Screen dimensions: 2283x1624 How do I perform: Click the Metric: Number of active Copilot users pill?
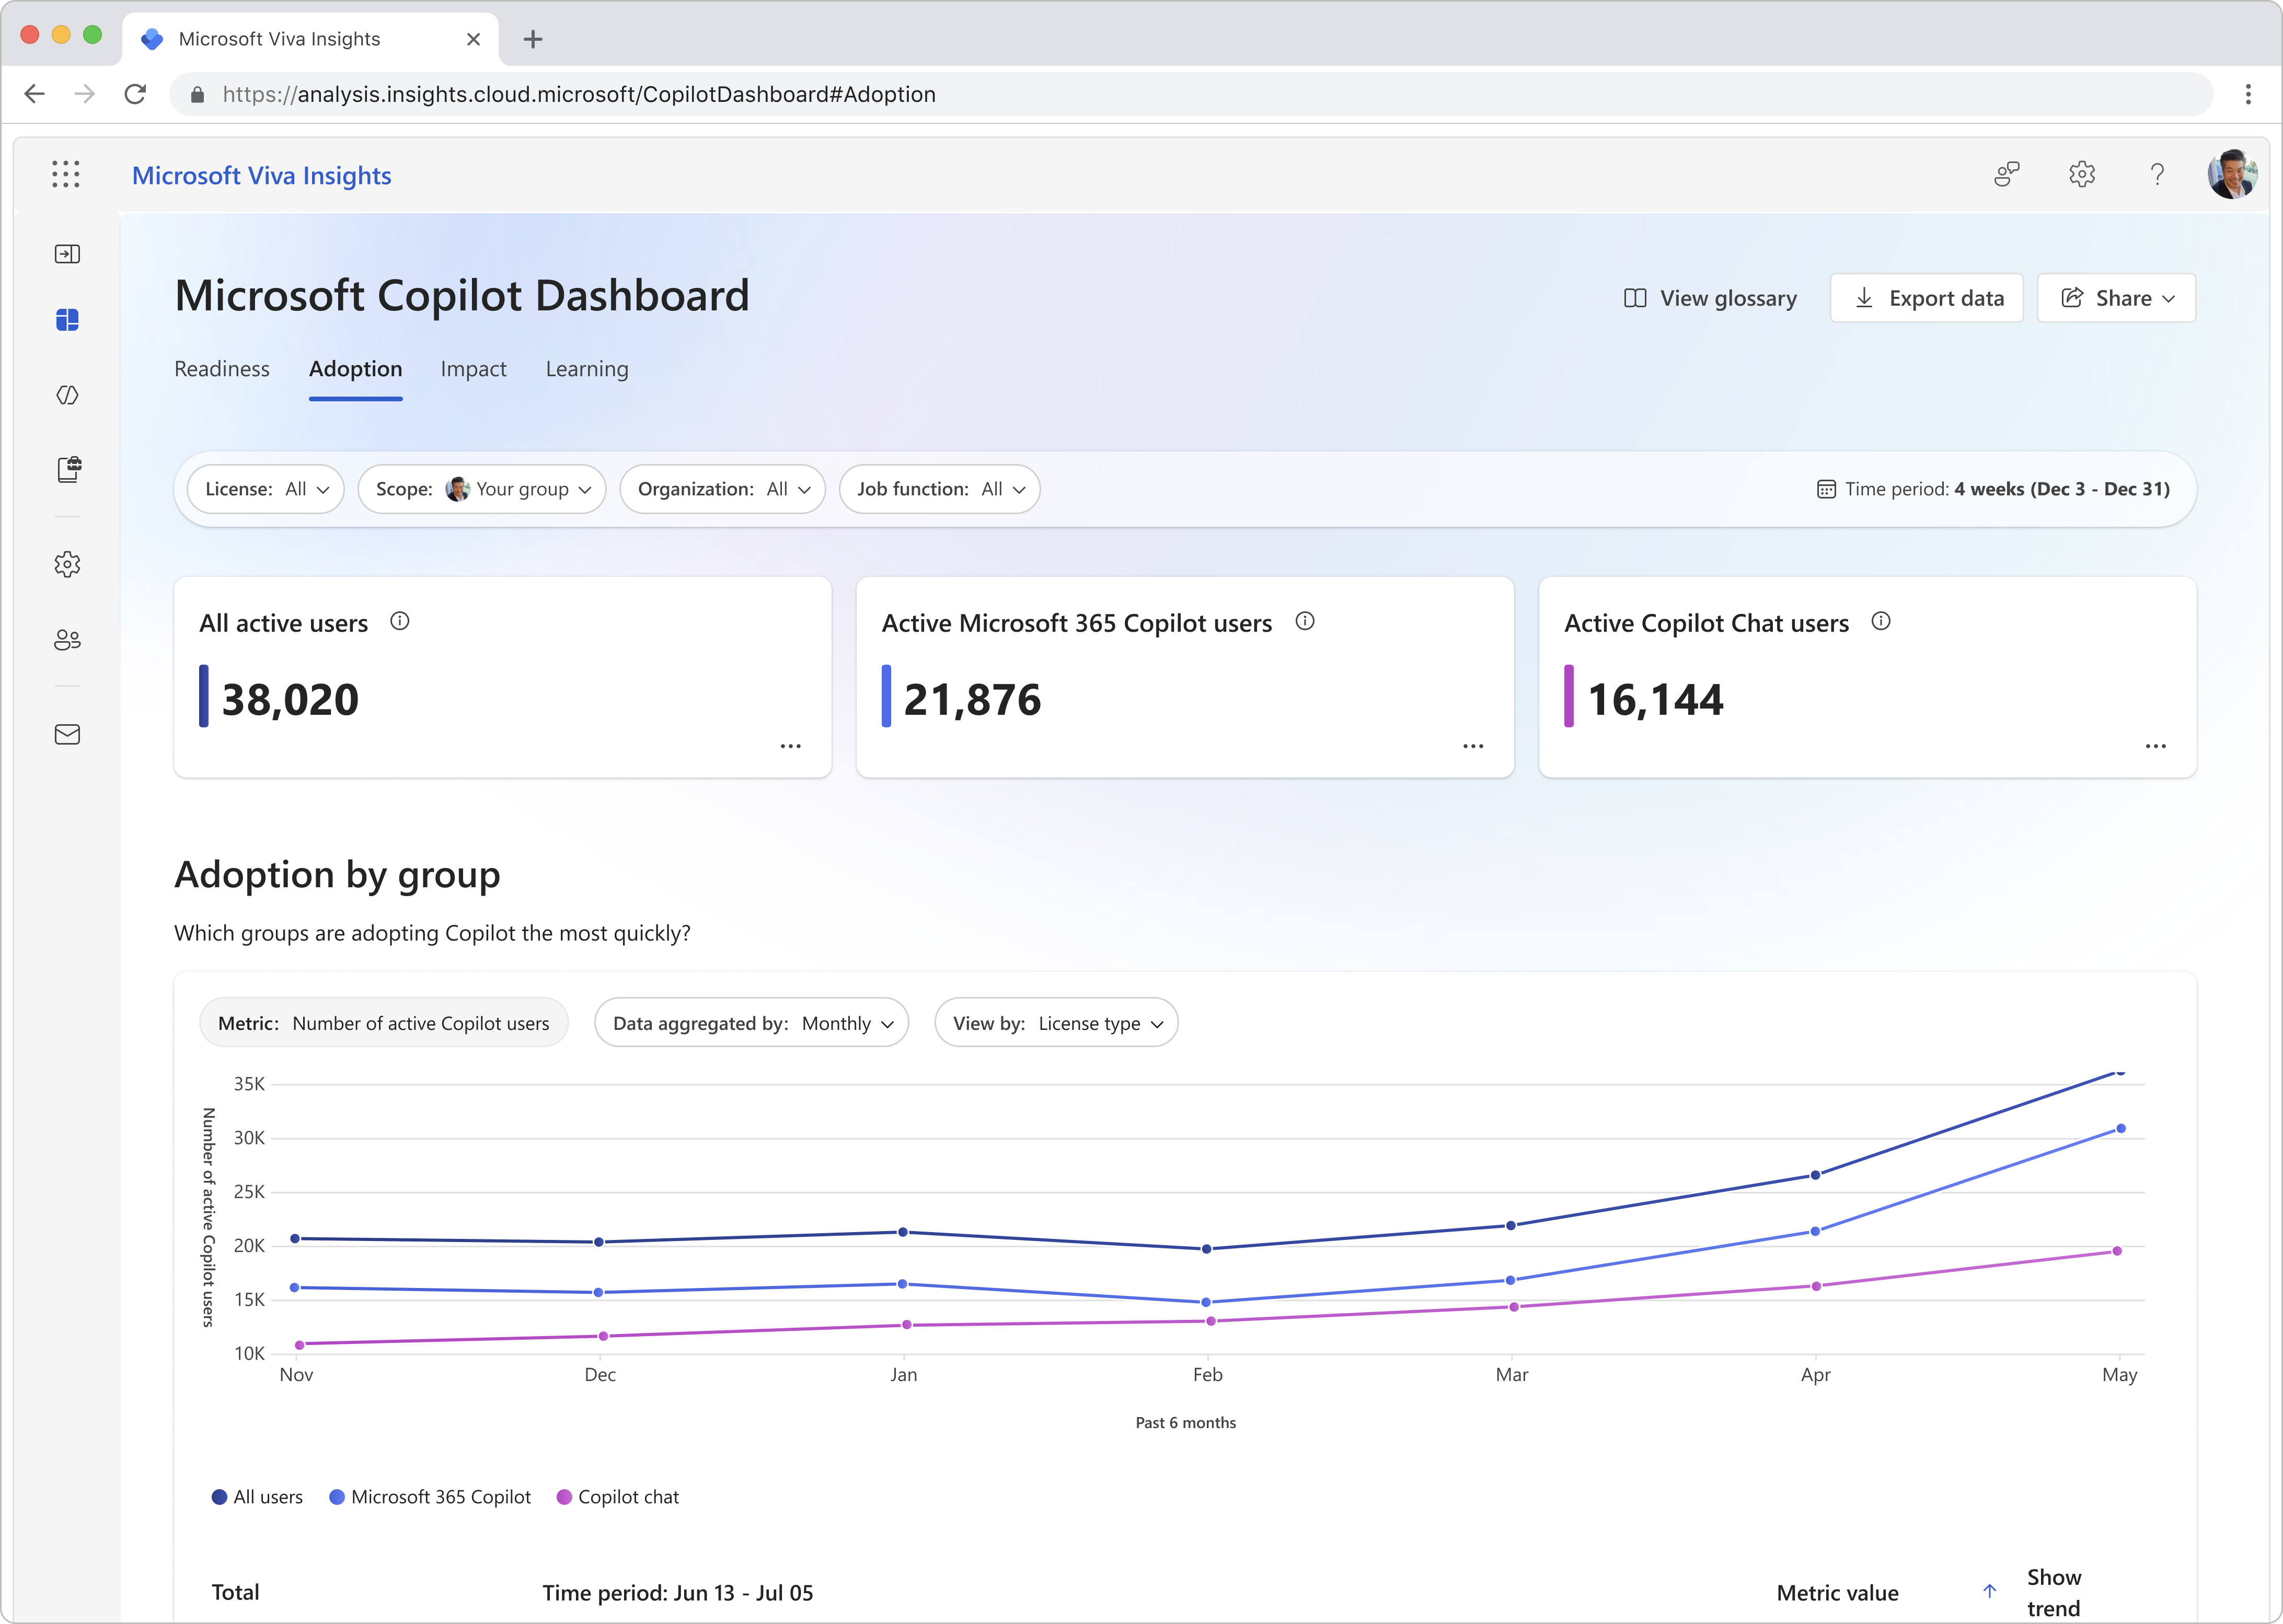(384, 1023)
